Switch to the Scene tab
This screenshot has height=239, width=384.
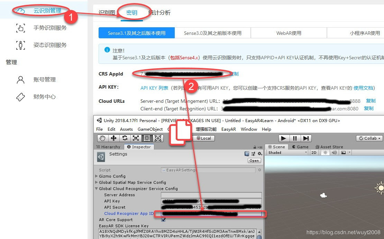276,147
